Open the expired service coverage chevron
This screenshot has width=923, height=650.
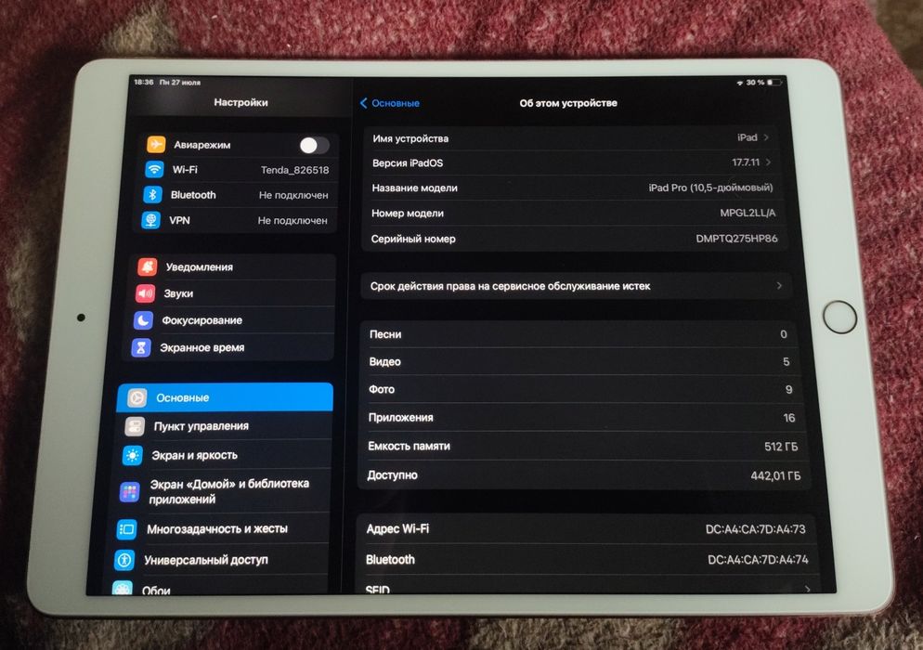tap(779, 286)
